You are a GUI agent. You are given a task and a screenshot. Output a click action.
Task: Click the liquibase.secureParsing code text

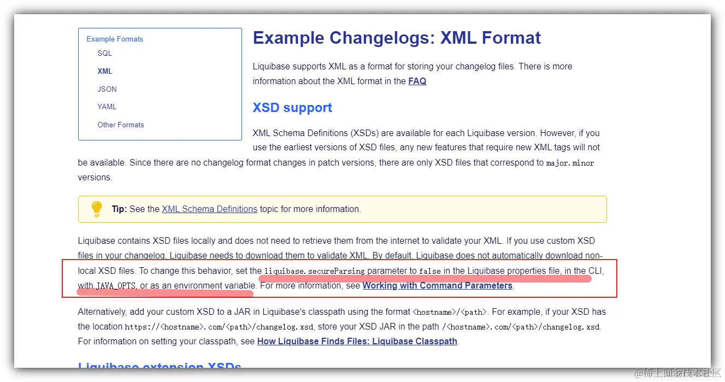click(x=314, y=271)
